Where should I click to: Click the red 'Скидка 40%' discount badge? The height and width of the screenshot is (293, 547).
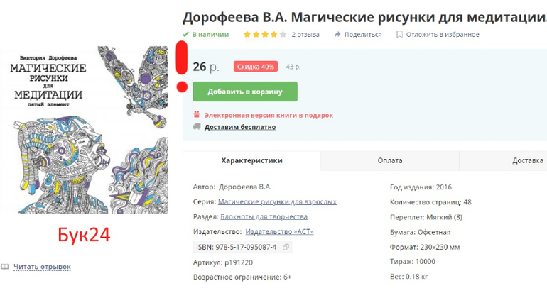255,67
